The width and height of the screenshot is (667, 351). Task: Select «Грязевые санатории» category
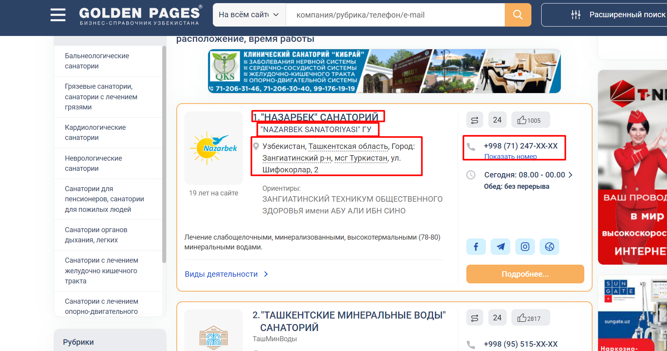coord(108,97)
